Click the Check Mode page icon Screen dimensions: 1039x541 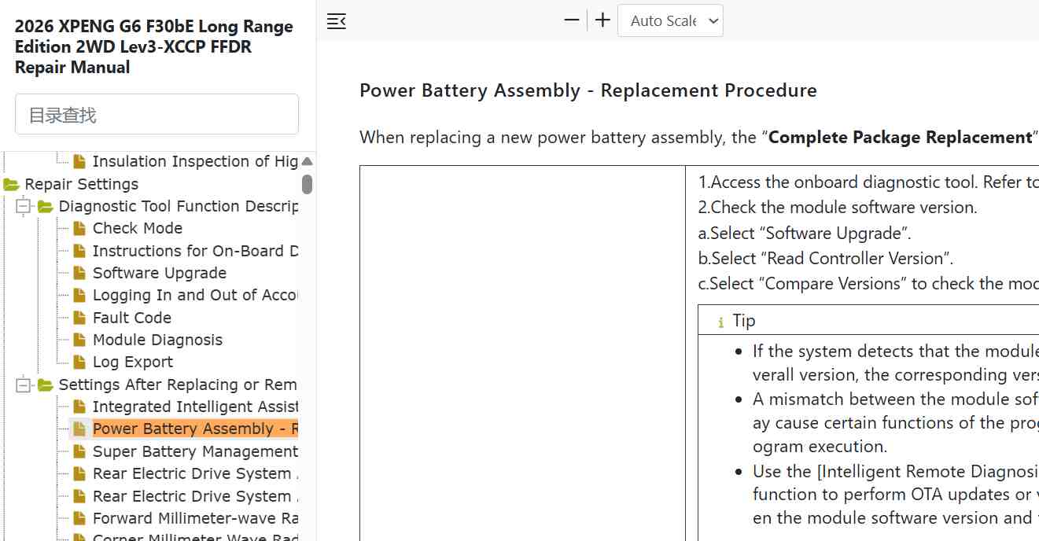click(x=79, y=229)
